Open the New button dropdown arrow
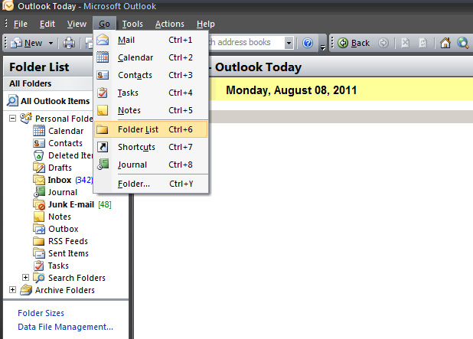The width and height of the screenshot is (473, 339). [51, 43]
